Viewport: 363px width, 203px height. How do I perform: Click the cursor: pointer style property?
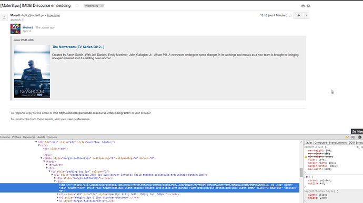[x=320, y=180]
